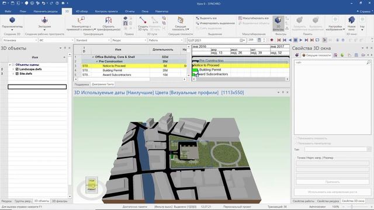Toggle the Site.dwfx checkbox

tap(17, 73)
